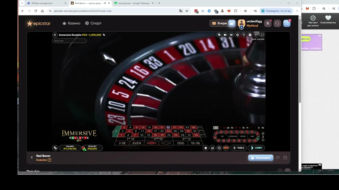Open the blue menu button with badge 2
The width and height of the screenshot is (339, 190).
[287, 23]
